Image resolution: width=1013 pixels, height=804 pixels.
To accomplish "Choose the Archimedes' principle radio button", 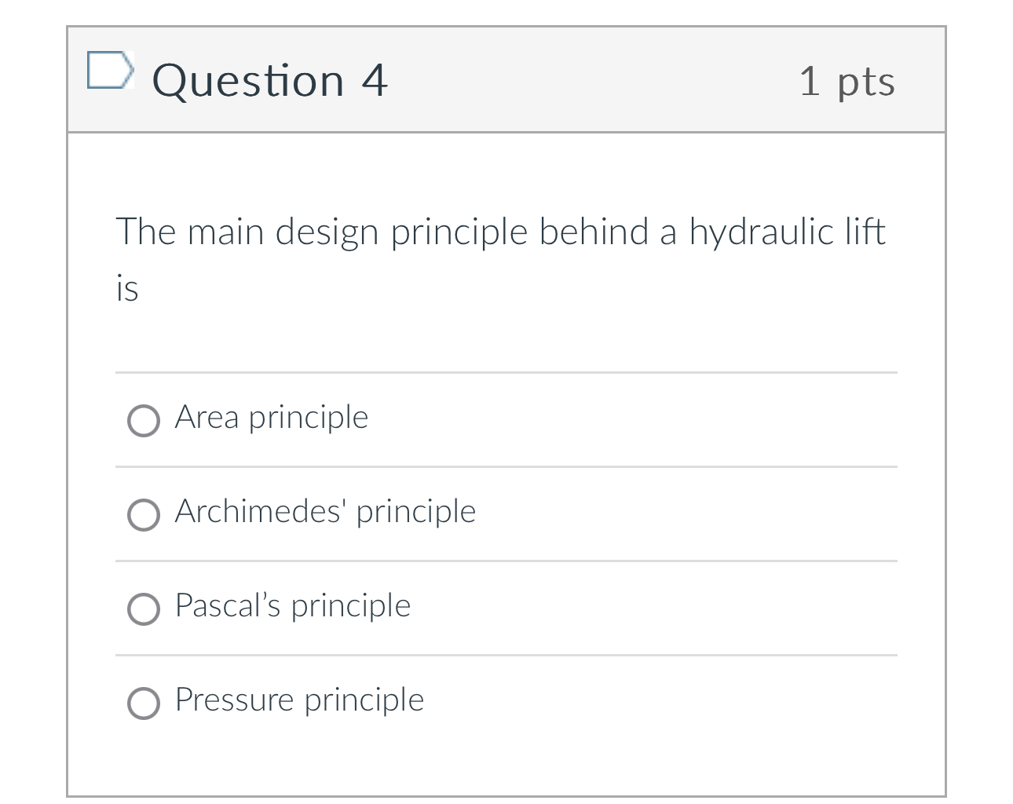I will tap(144, 514).
